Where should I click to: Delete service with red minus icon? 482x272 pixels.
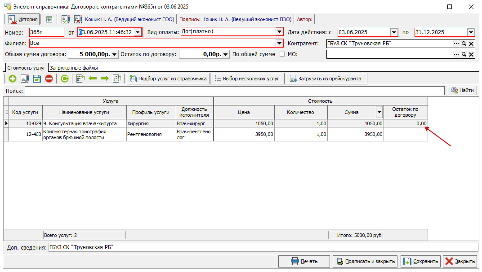49,79
